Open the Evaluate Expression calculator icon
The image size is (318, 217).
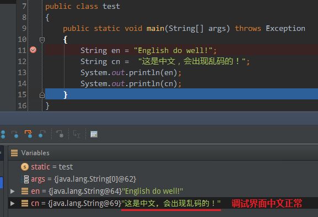click(x=94, y=134)
